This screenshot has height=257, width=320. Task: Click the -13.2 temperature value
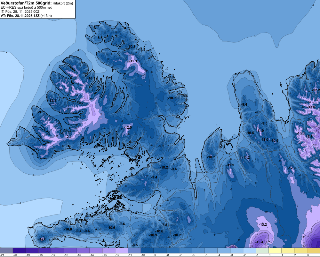[263, 225]
